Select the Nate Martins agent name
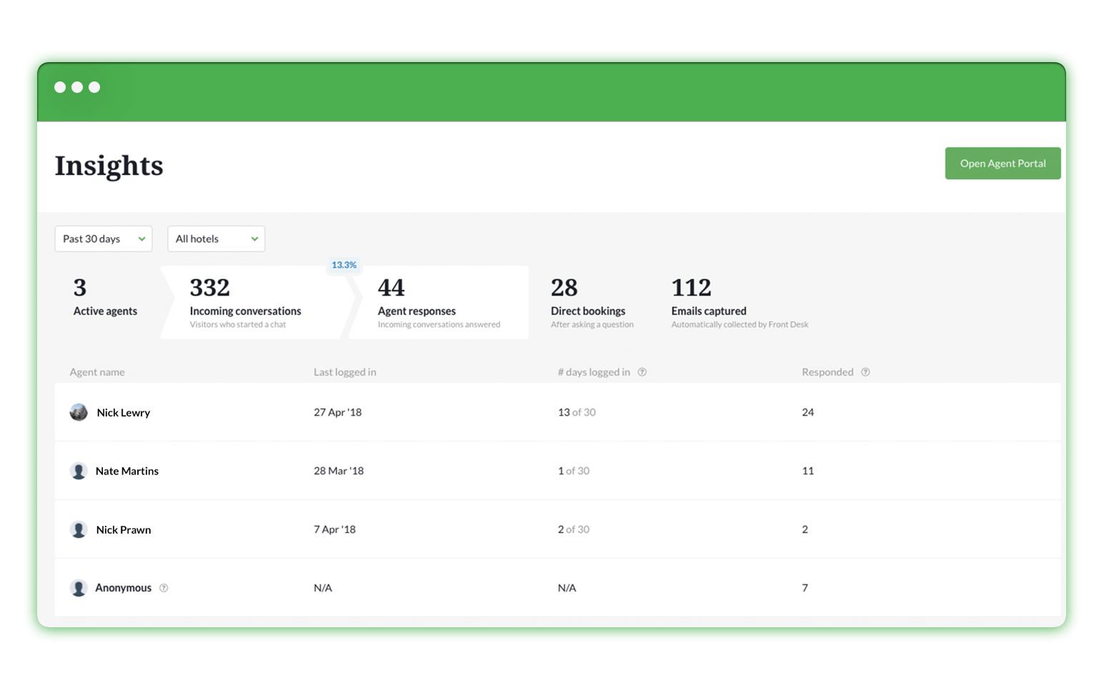This screenshot has height=693, width=1104. pos(127,472)
